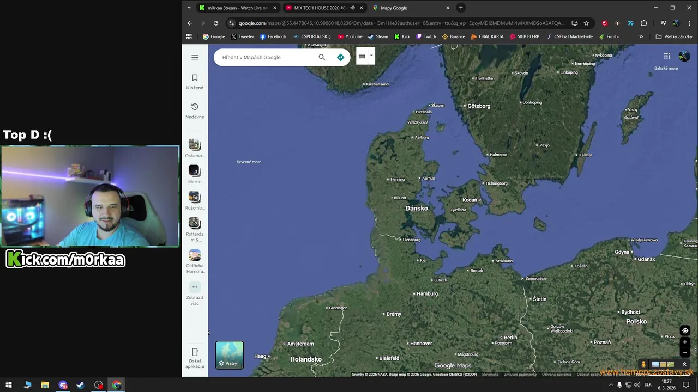Open the Facebook bookmark
Screen dimensions: 698x392
click(273, 36)
